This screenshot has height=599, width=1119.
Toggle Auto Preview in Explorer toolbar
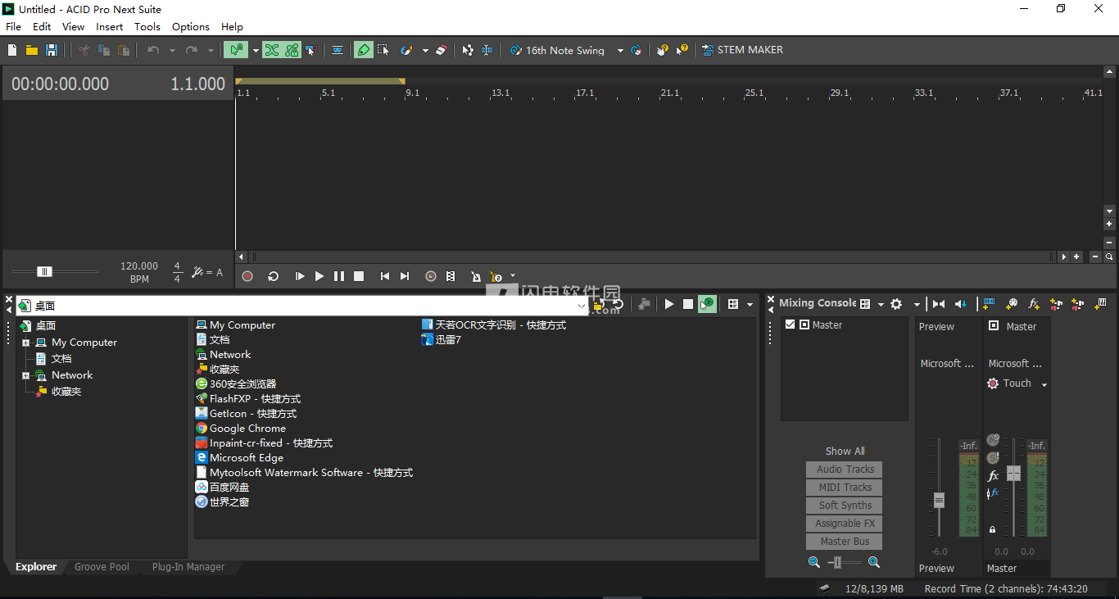point(707,304)
